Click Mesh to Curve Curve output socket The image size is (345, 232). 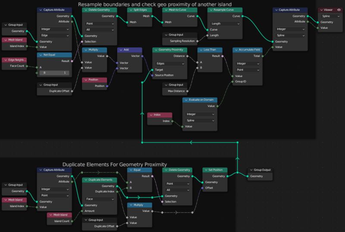(198, 16)
